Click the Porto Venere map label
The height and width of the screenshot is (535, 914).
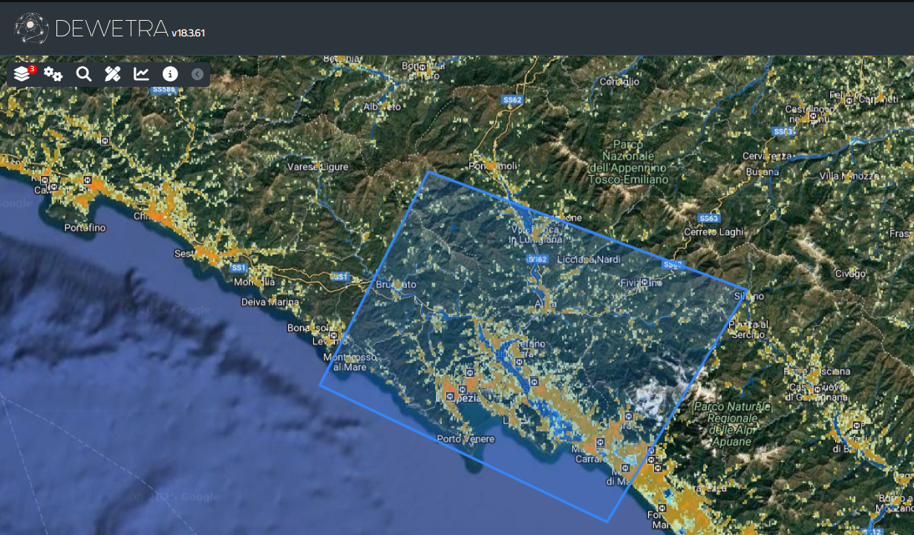[466, 439]
